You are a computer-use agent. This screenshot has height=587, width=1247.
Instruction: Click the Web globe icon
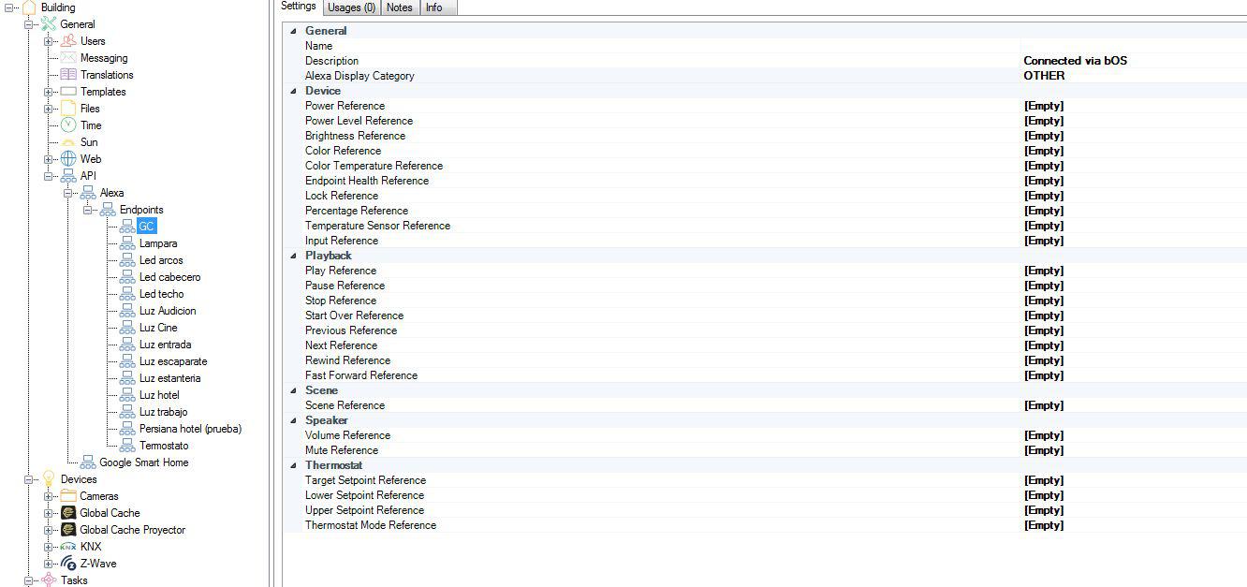click(68, 159)
